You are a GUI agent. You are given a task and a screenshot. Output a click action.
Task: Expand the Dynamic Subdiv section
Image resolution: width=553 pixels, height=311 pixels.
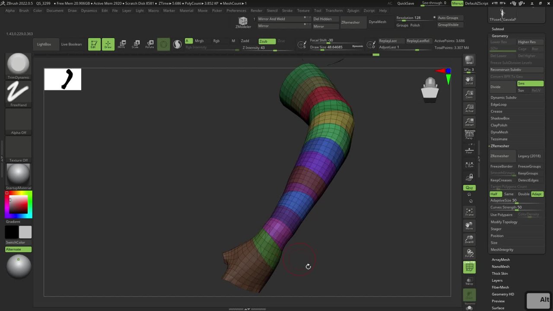tap(503, 98)
